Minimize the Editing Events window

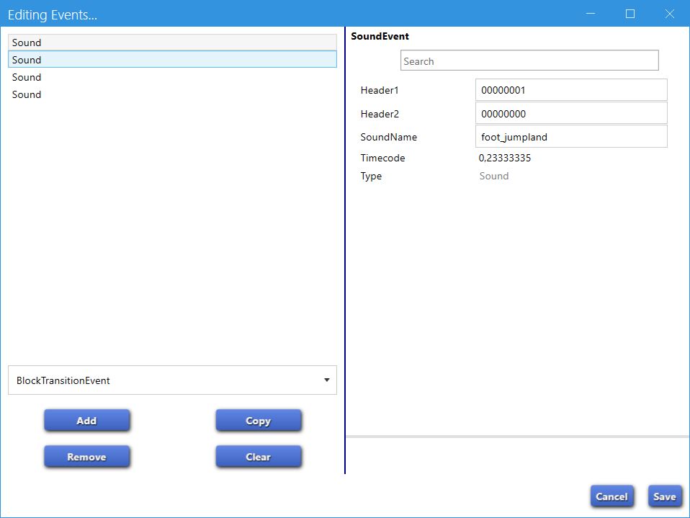[x=591, y=14]
